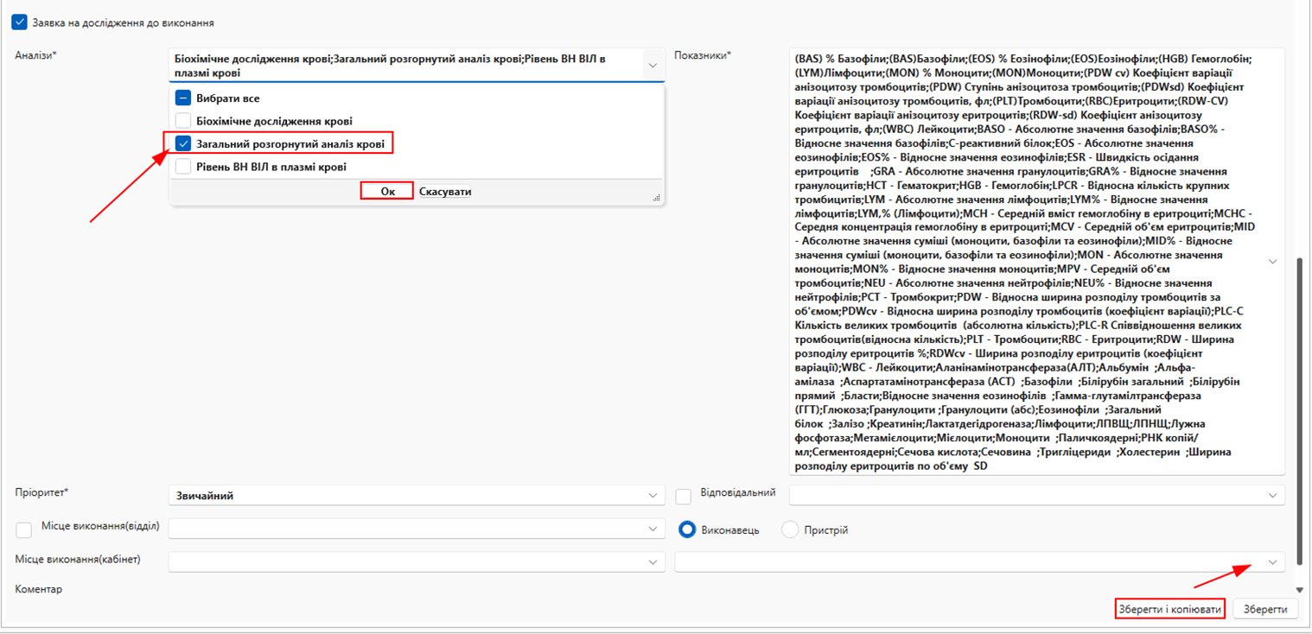Image resolution: width=1312 pixels, height=634 pixels.
Task: Enable the 'Відповідальний' checkbox
Action: click(x=684, y=496)
